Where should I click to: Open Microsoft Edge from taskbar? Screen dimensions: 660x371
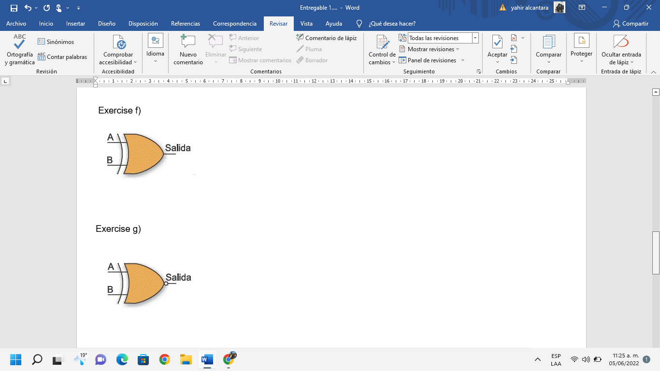[122, 359]
